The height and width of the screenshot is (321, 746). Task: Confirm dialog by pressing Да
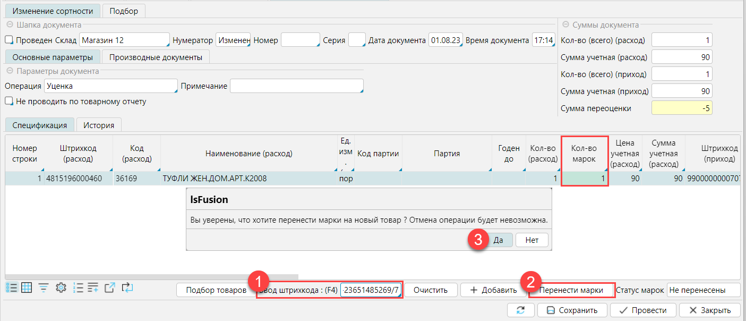(x=498, y=240)
